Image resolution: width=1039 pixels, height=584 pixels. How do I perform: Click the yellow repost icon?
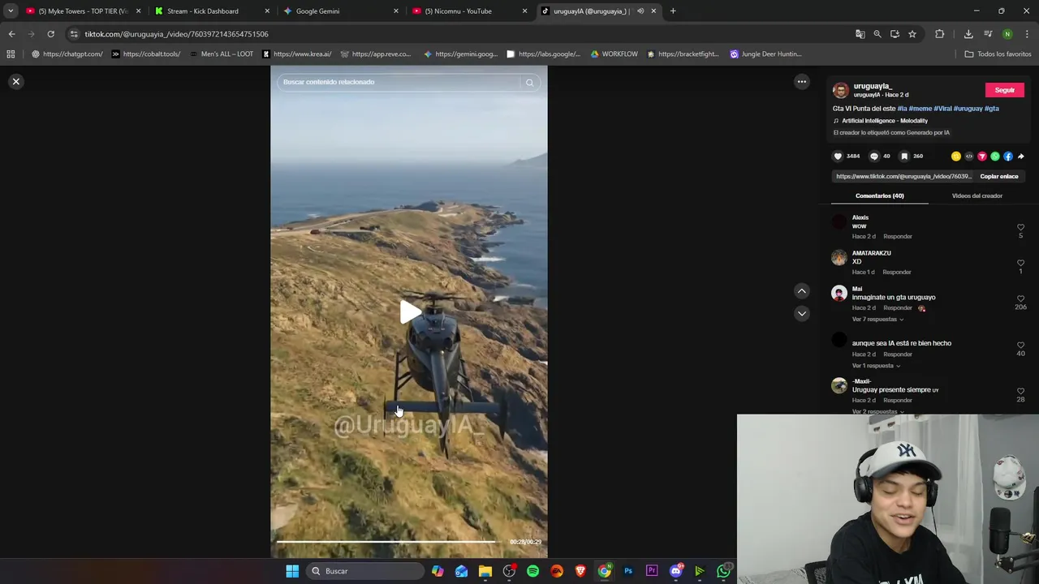(x=955, y=157)
